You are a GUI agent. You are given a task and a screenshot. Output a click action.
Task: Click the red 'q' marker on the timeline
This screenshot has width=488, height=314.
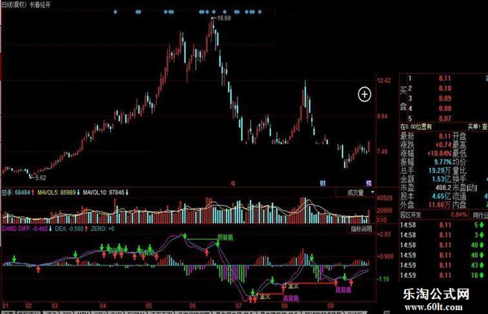[233, 183]
